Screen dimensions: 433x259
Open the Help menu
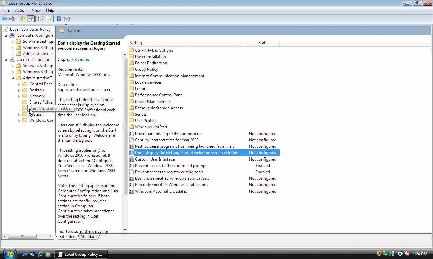(50, 10)
